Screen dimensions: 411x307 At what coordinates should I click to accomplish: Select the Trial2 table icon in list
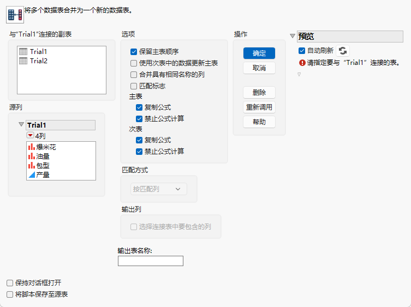(x=23, y=61)
